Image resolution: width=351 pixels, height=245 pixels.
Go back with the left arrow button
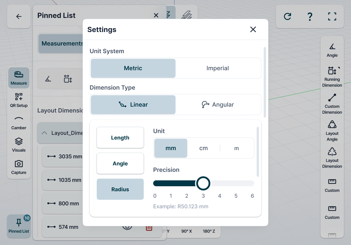click(19, 16)
